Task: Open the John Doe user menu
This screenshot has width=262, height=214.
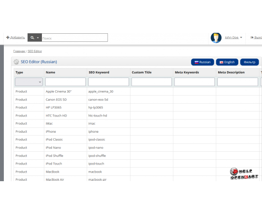Action: [x=233, y=38]
